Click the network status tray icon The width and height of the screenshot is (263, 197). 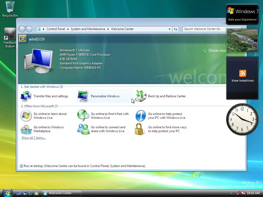pos(238,193)
